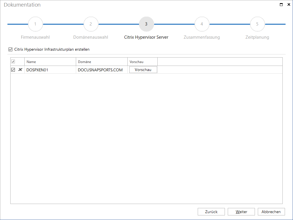Sort by the Domäne column header
This screenshot has width=293, height=220.
click(x=102, y=62)
